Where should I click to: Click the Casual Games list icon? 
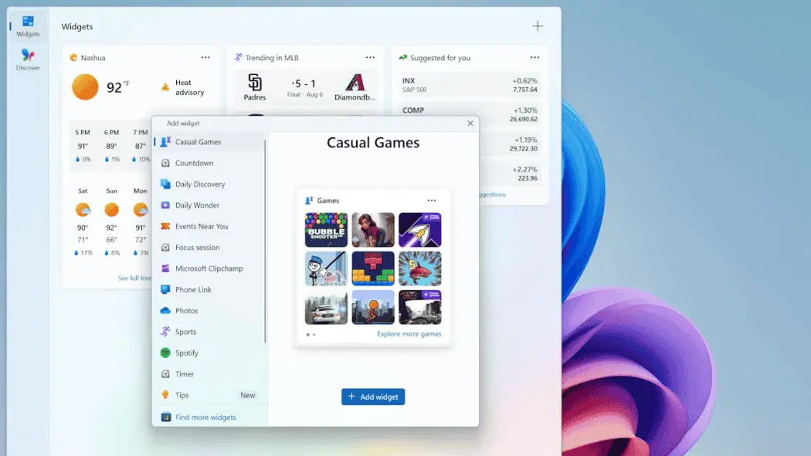click(x=165, y=141)
